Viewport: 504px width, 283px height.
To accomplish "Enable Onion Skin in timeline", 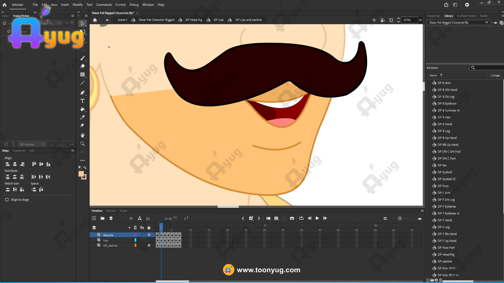I will click(x=268, y=218).
